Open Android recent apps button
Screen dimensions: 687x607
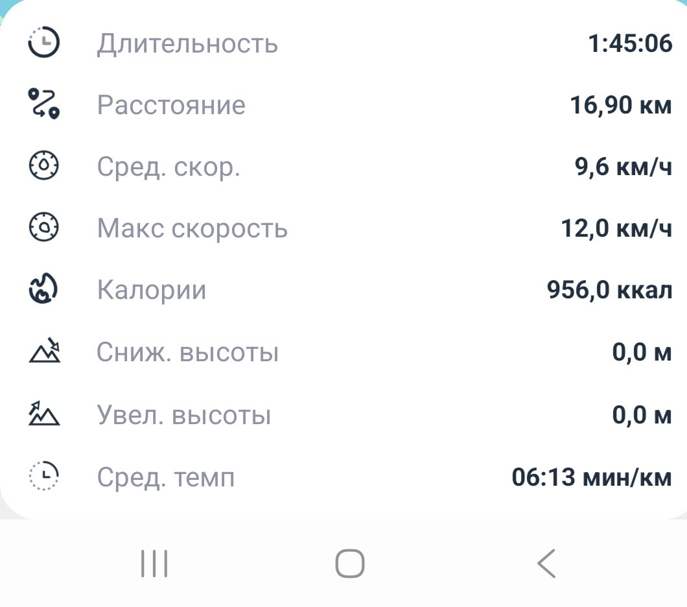[154, 564]
